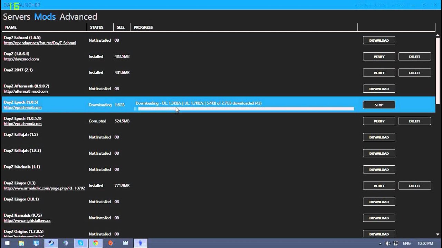Switch to the Servers tab

point(17,17)
